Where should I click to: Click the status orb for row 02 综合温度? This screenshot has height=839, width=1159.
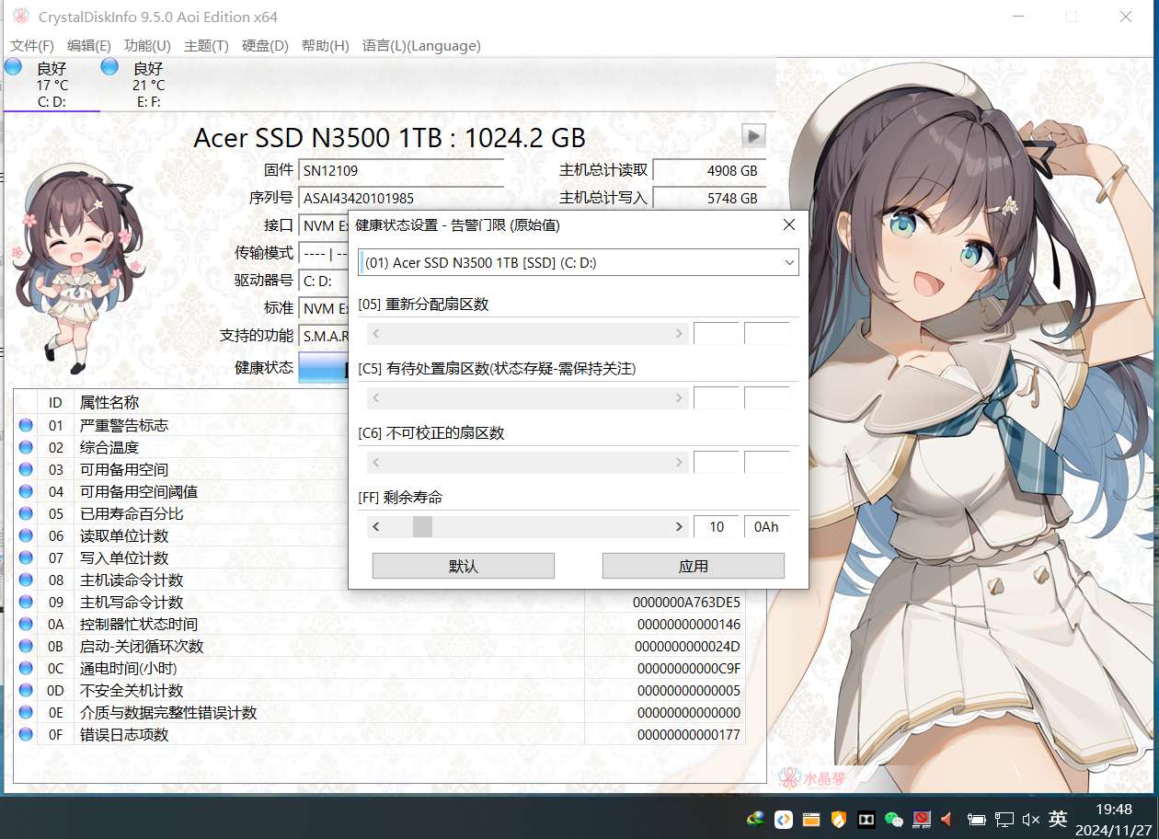(26, 447)
